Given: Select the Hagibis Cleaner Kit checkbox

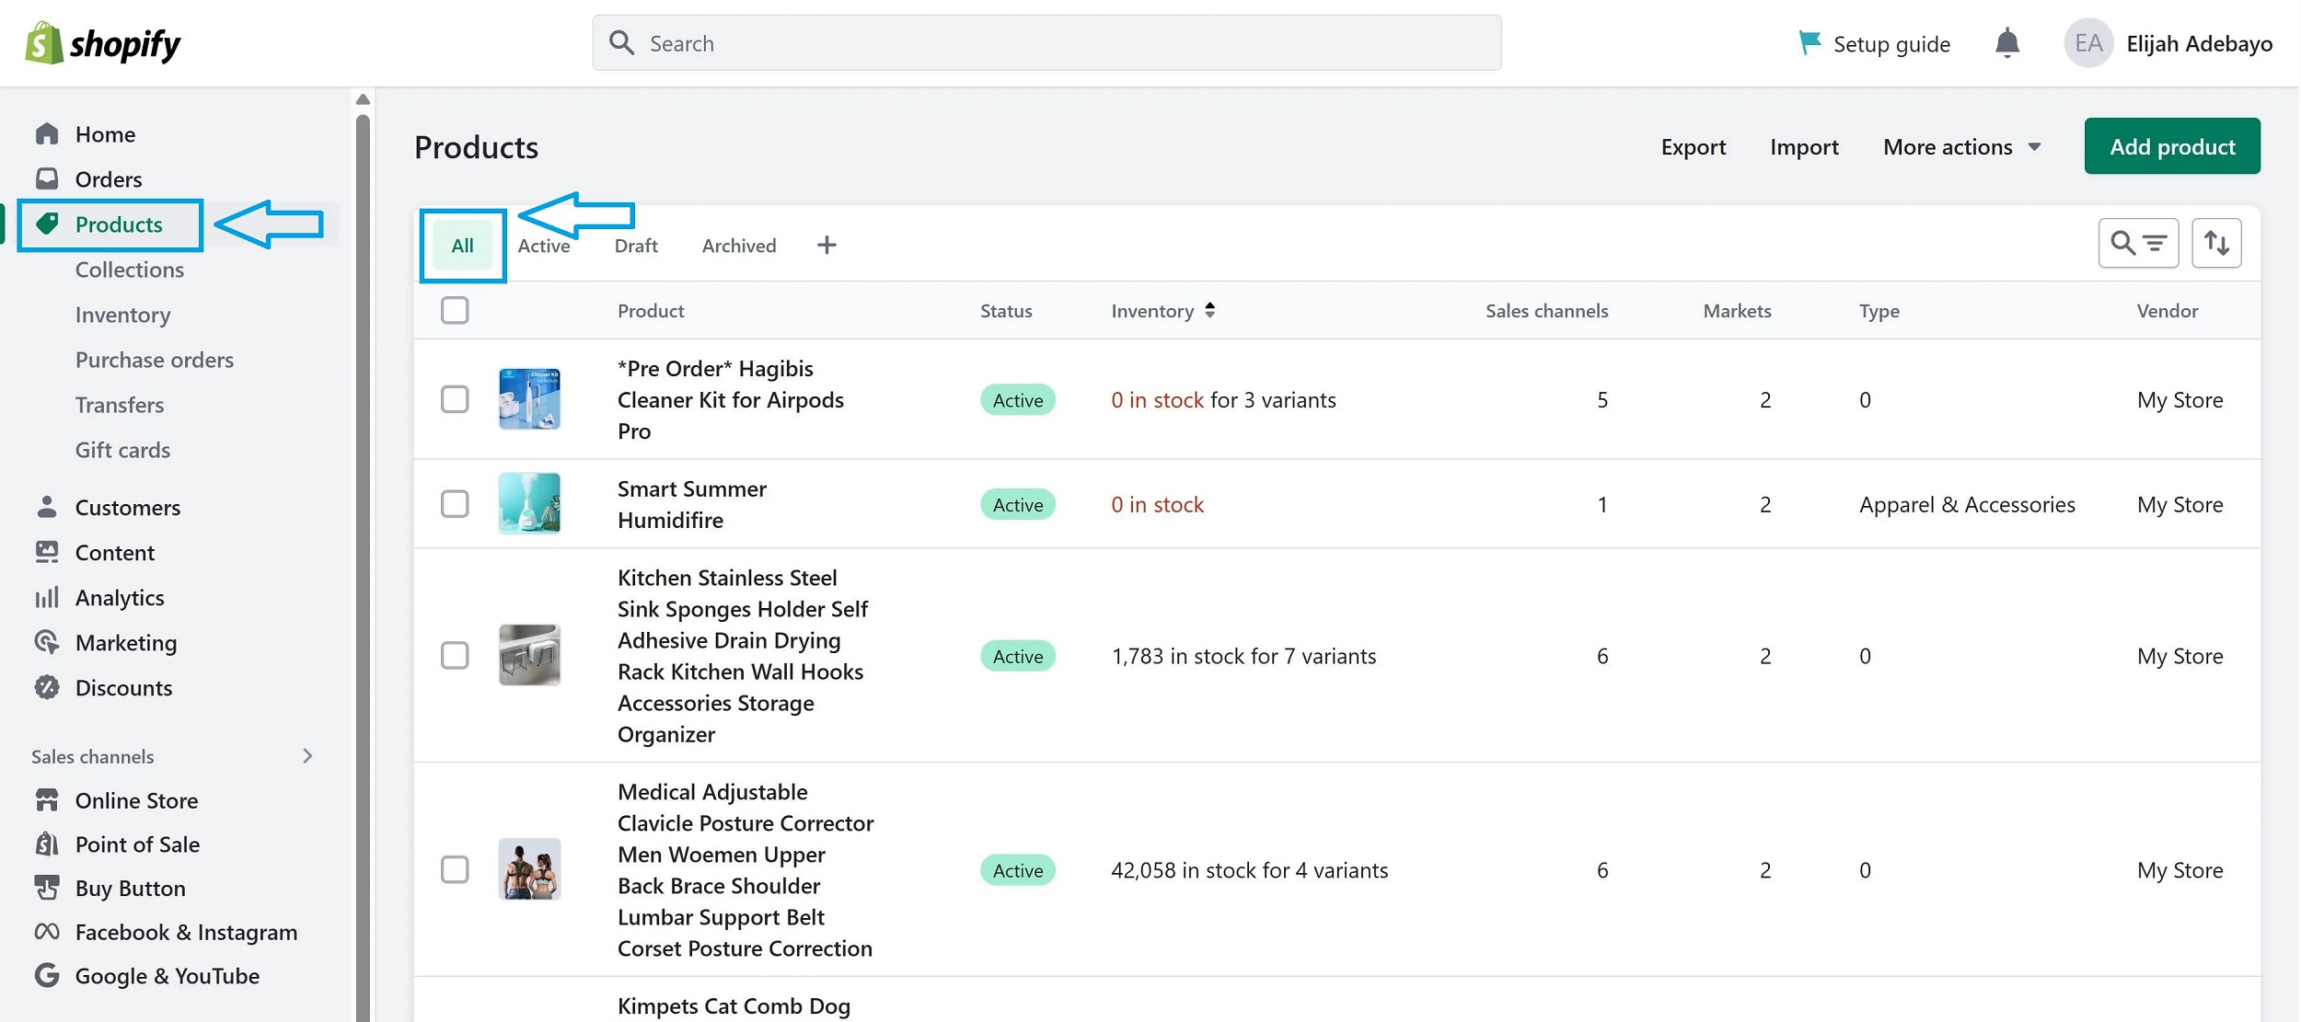Looking at the screenshot, I should pyautogui.click(x=455, y=399).
